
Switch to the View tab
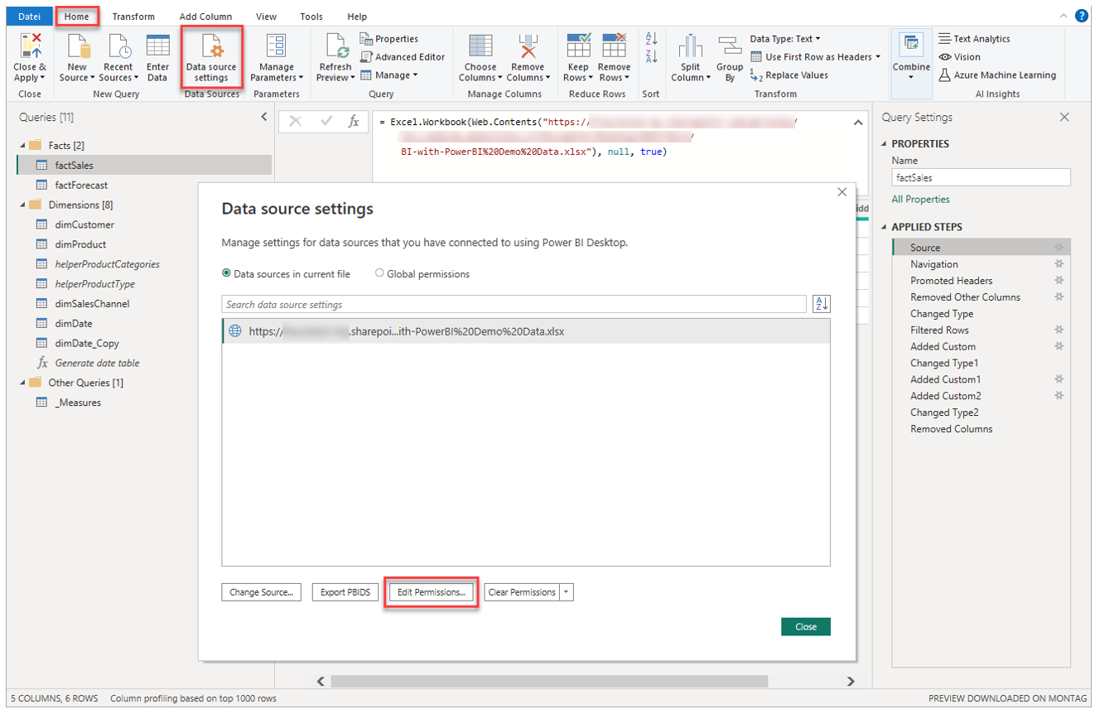click(266, 17)
